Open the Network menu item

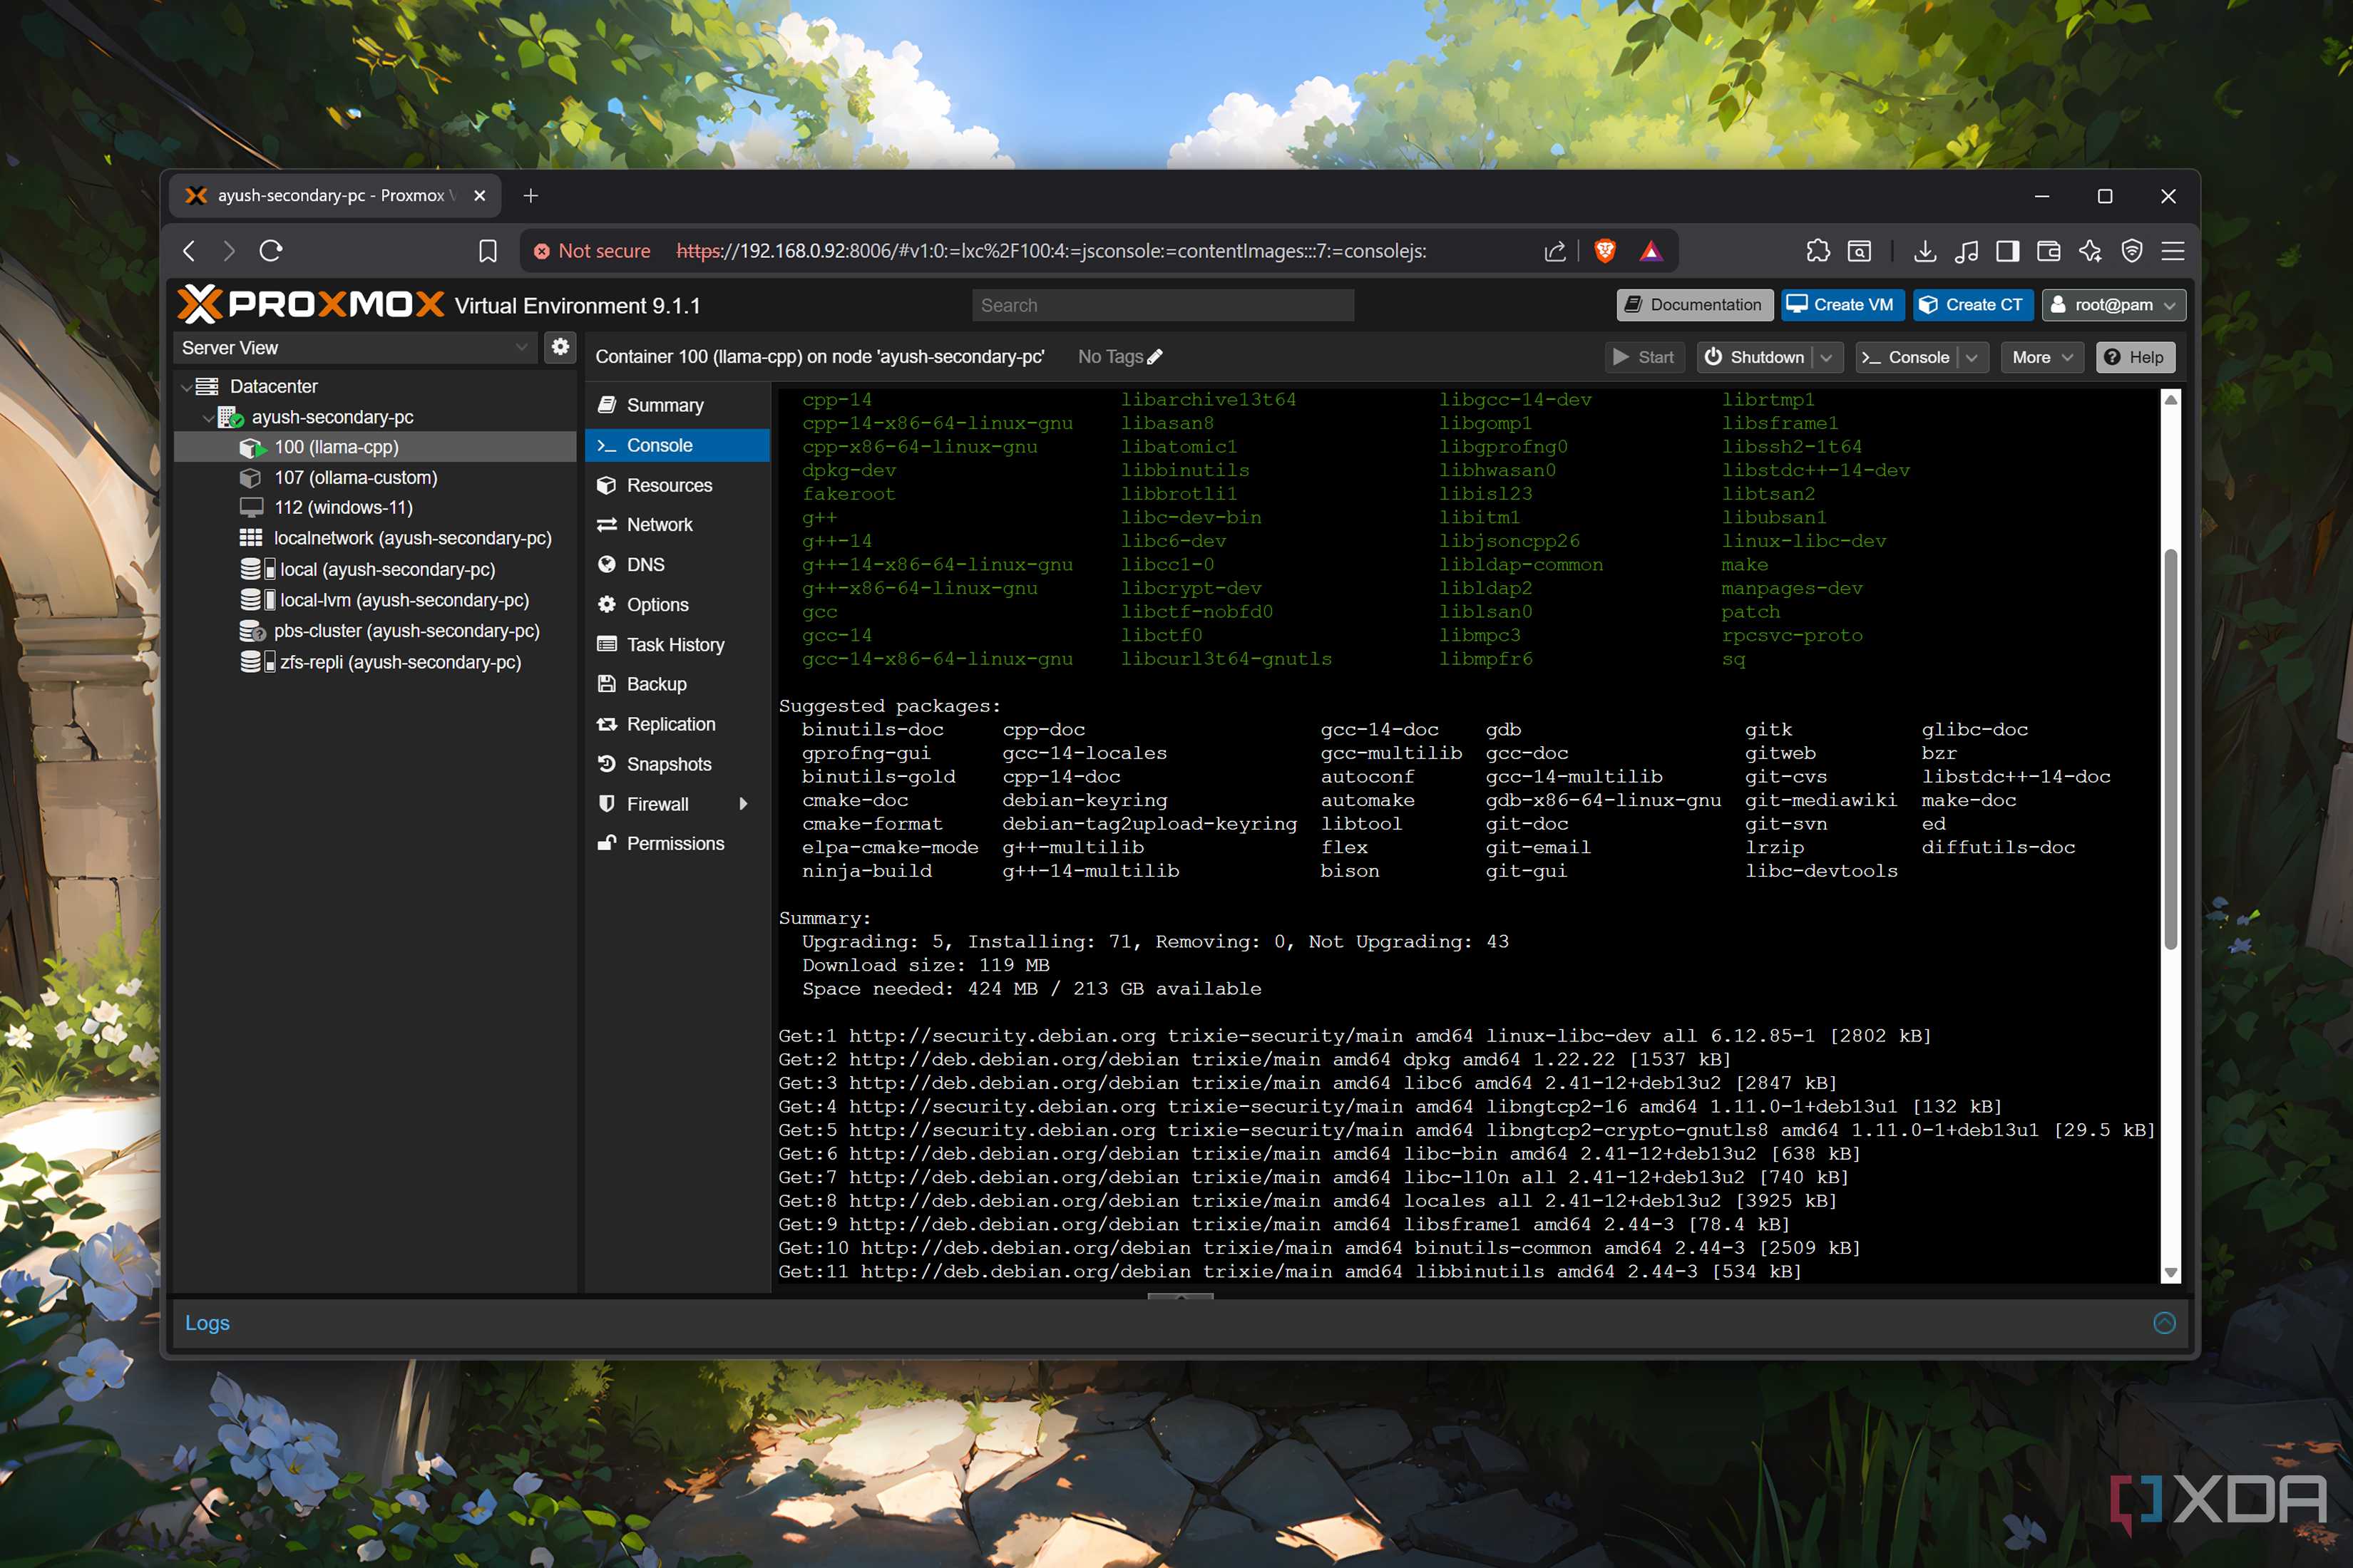tap(677, 525)
